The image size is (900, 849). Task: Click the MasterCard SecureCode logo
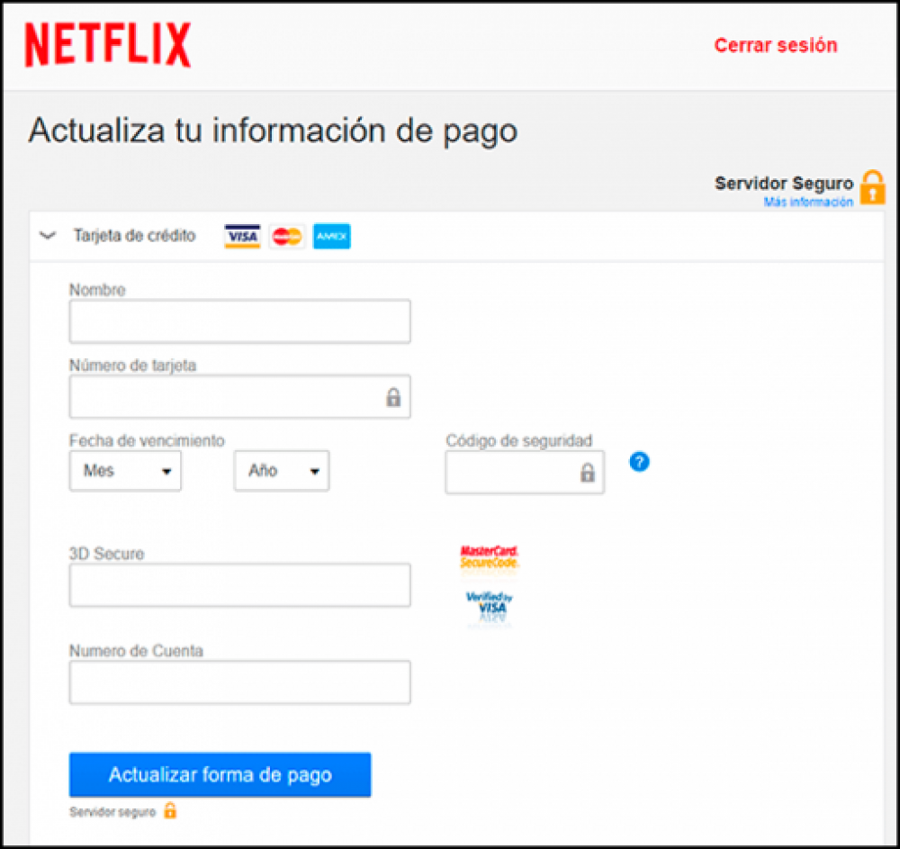(489, 556)
